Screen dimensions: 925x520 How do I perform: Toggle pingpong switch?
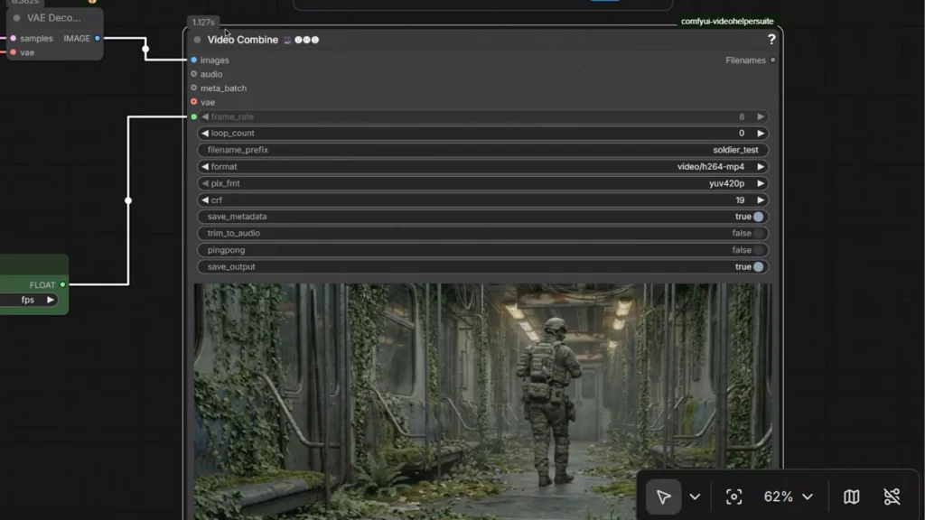click(758, 250)
